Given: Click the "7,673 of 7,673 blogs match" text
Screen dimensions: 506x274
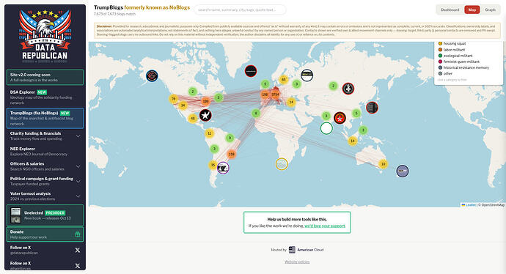Looking at the screenshot, I should [x=114, y=14].
